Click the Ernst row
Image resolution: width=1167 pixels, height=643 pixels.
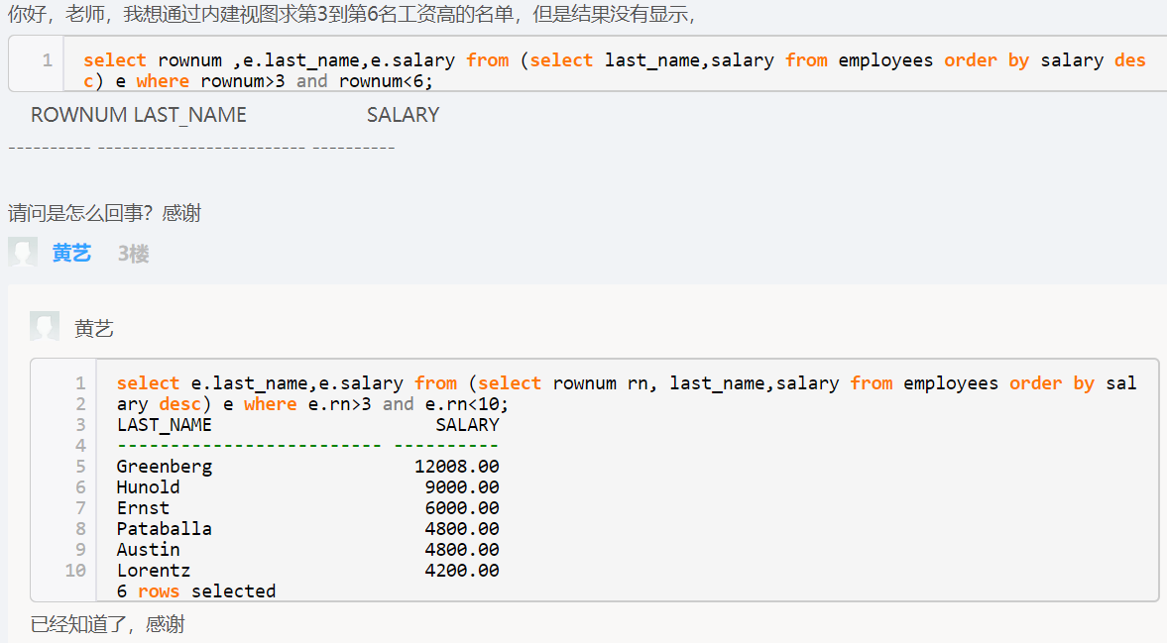click(x=307, y=507)
